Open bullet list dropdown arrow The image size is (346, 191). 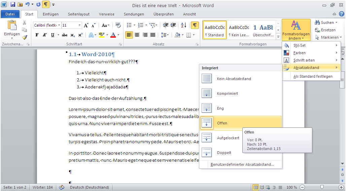click(134, 25)
